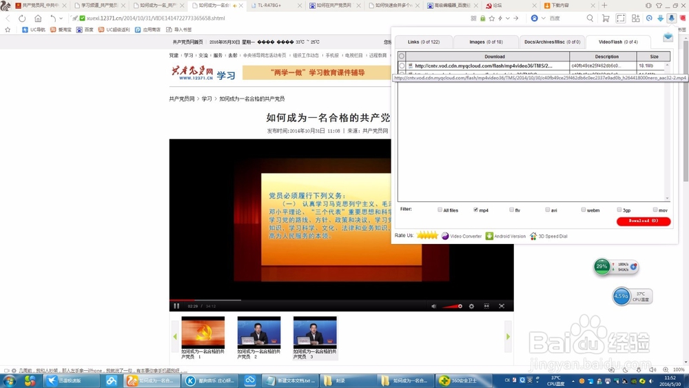Bookmark page with address bar star icon
Image resolution: width=689 pixels, height=388 pixels.
pyautogui.click(x=492, y=19)
